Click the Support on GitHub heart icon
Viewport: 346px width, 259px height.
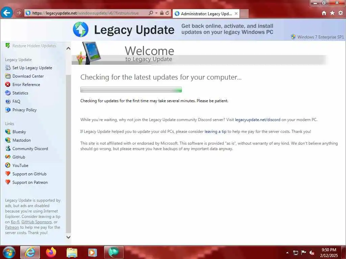coord(8,174)
